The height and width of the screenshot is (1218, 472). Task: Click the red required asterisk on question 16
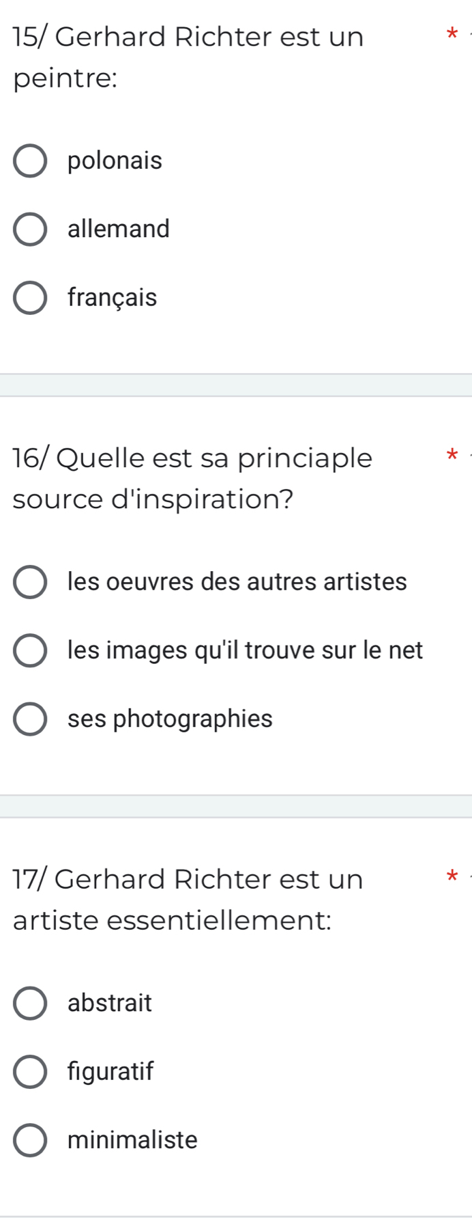449,455
